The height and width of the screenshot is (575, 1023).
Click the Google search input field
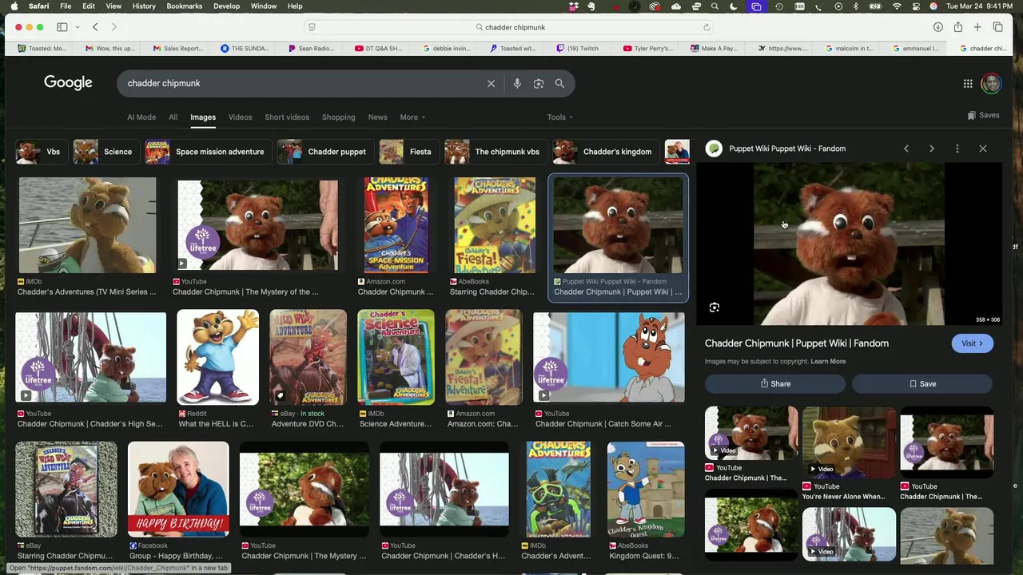point(304,83)
